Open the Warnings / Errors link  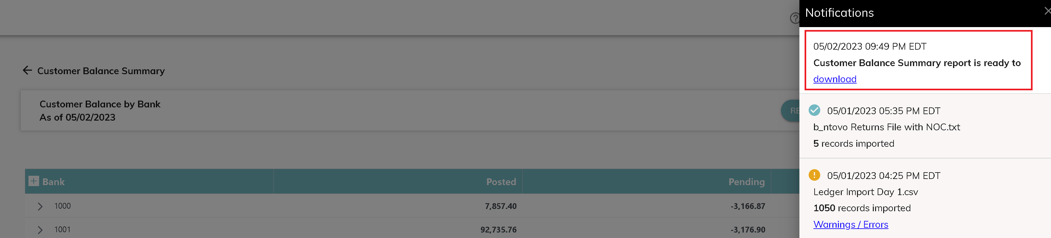[850, 224]
